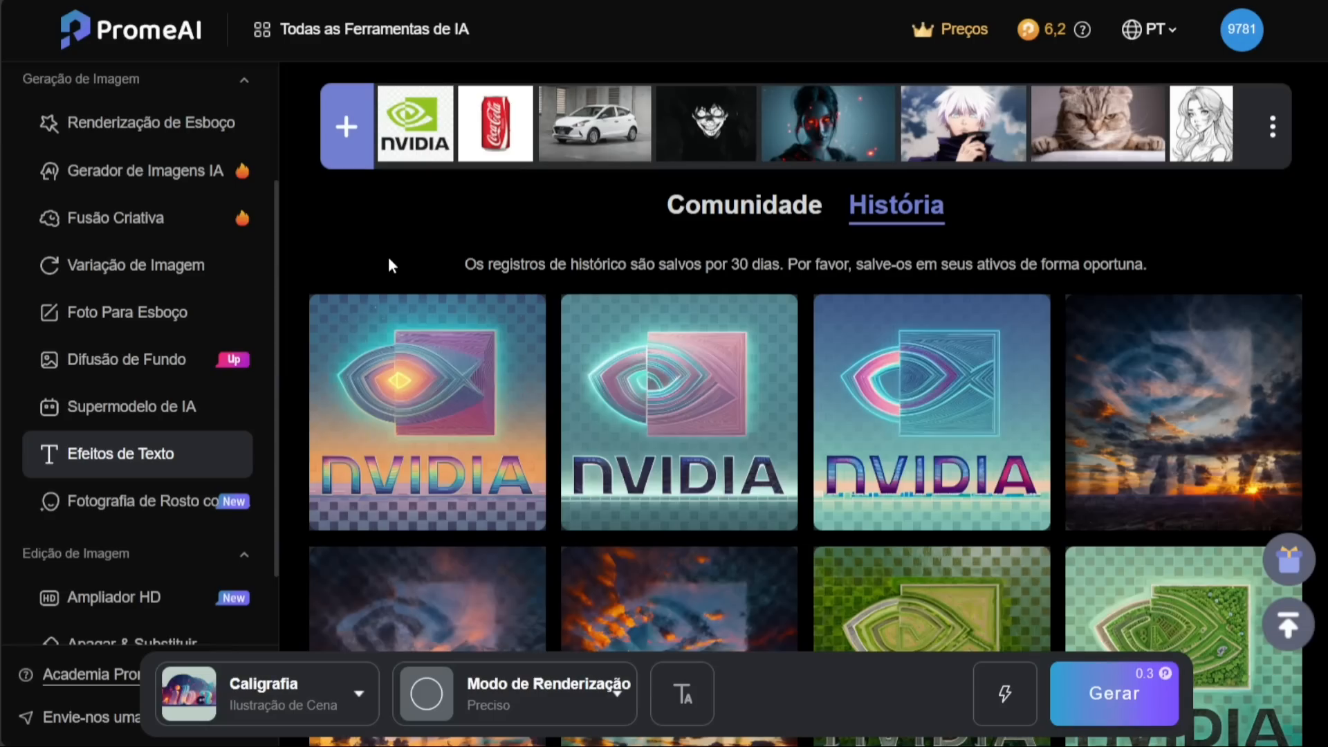Open Todas as Ferramentas de IA menu
Screen dimensions: 1328x747
pyautogui.click(x=374, y=30)
